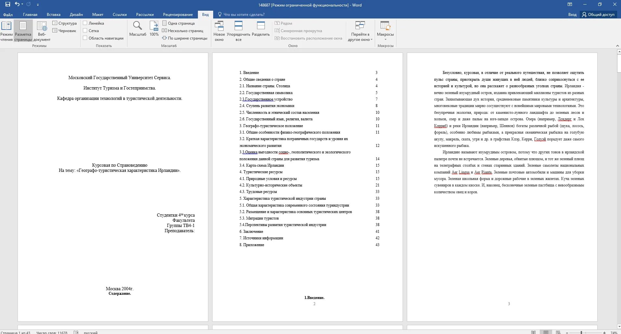Click Упорядочить все button
This screenshot has width=621, height=334.
tap(239, 31)
